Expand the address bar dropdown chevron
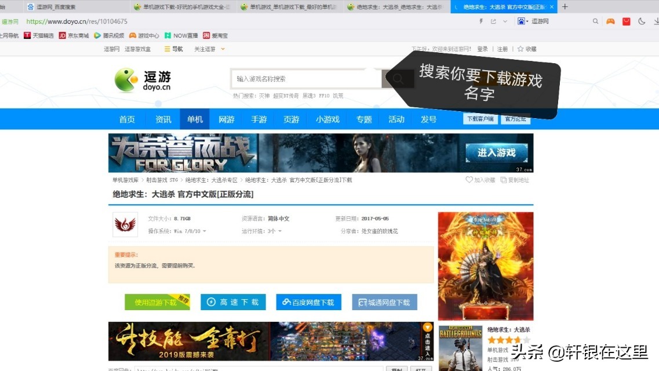Viewport: 659px width, 371px height. click(x=505, y=21)
